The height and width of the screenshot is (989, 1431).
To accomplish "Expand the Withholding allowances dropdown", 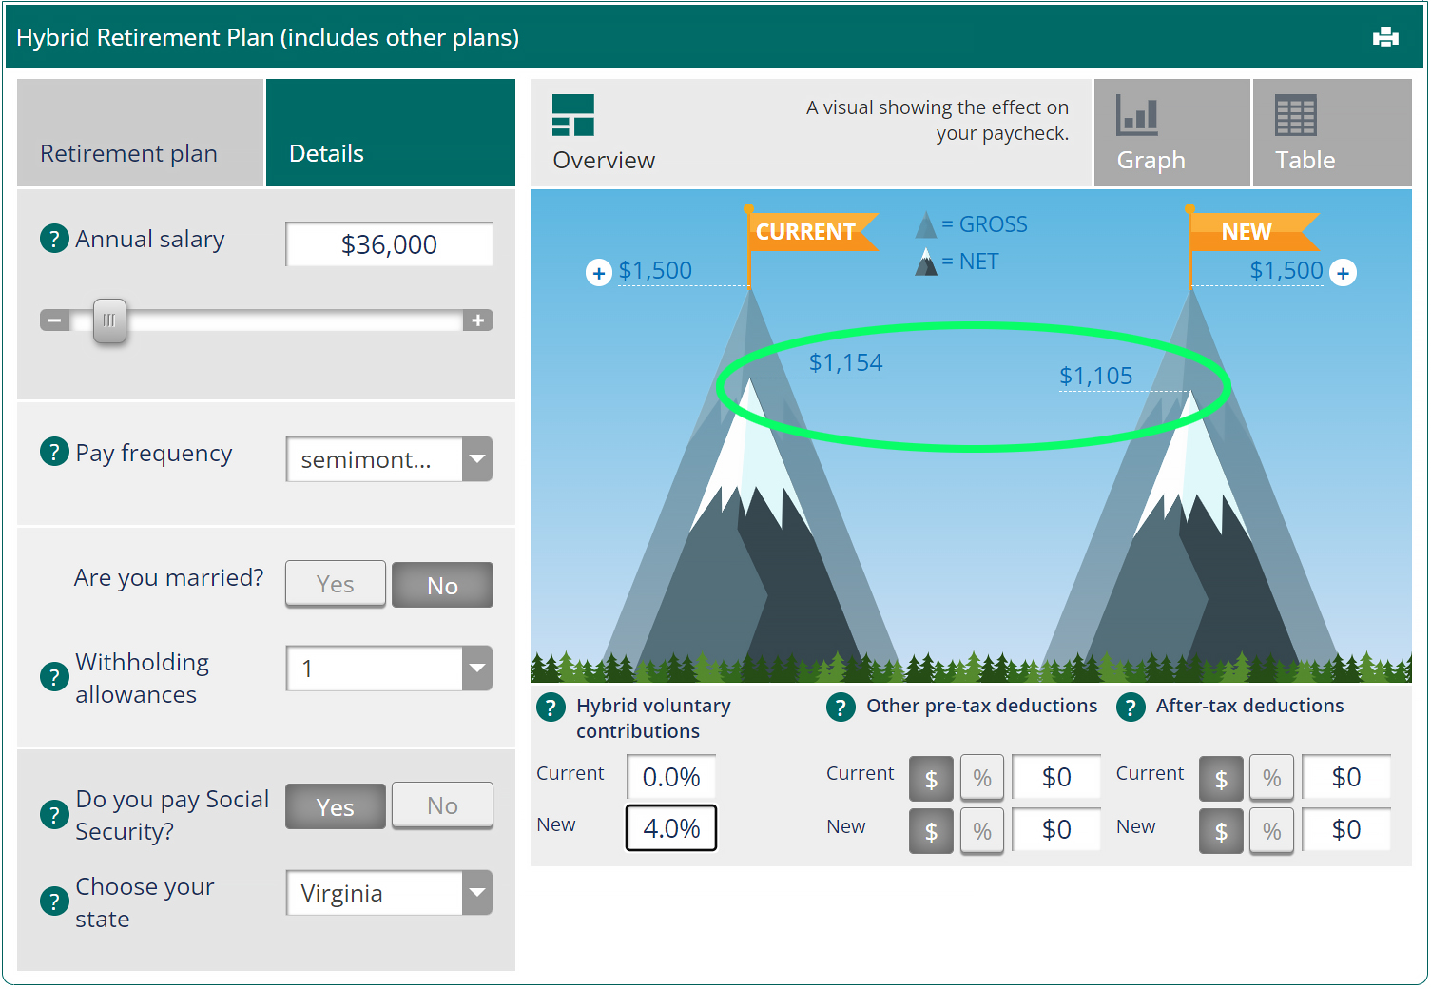I will [x=477, y=669].
